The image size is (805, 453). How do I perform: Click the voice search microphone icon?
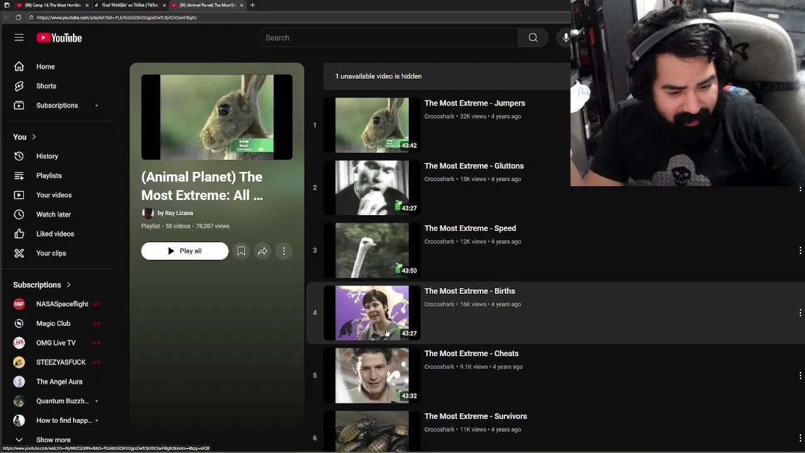point(565,38)
